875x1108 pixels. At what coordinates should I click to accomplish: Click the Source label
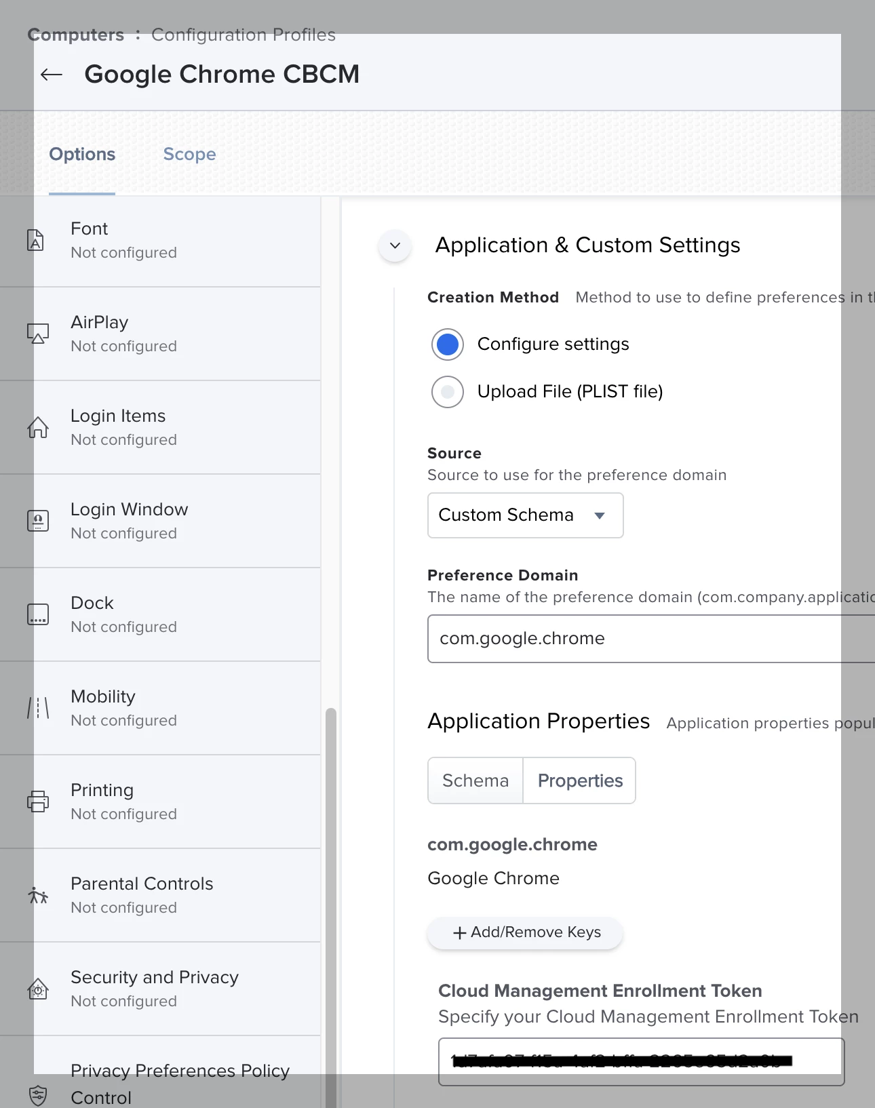(x=454, y=454)
